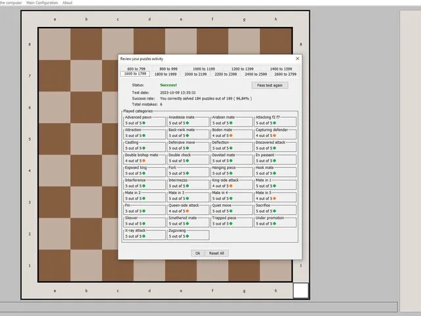The height and width of the screenshot is (316, 421).
Task: Switch to the 2400 to 2599 tab
Action: [256, 74]
